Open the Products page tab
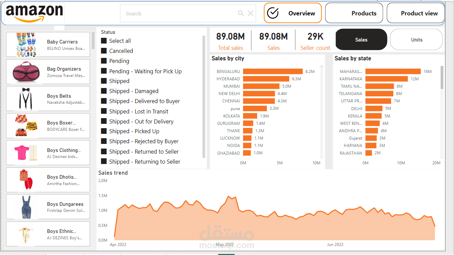Screen dimensions: 454x255 [x=354, y=13]
